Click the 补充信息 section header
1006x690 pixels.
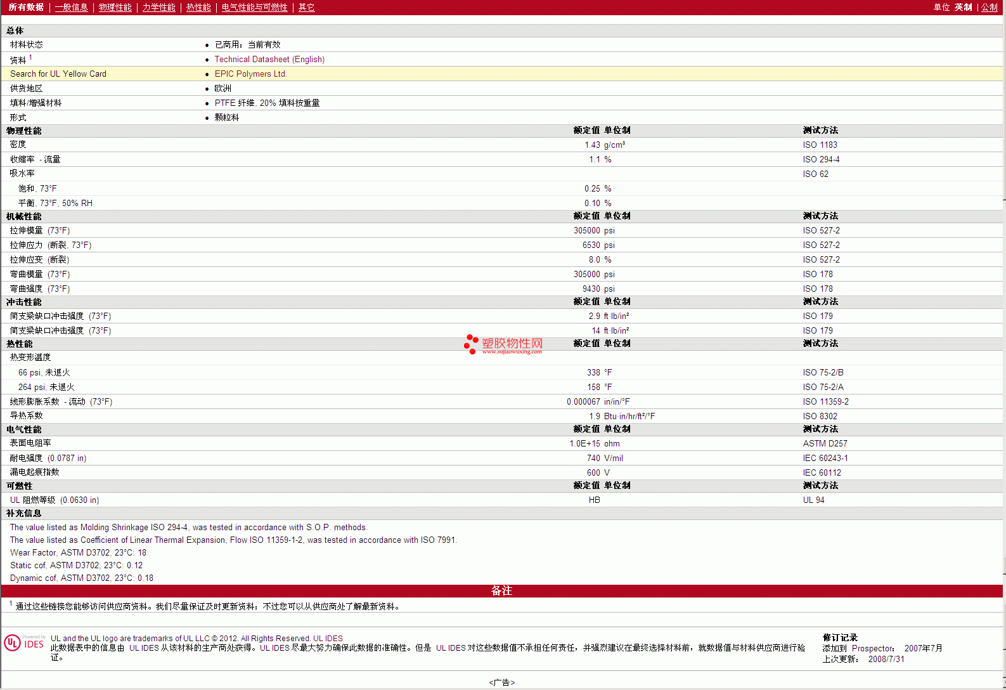[23, 513]
